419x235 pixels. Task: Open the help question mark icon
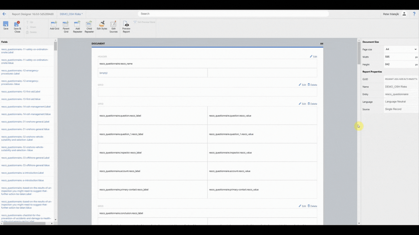[x=414, y=14]
